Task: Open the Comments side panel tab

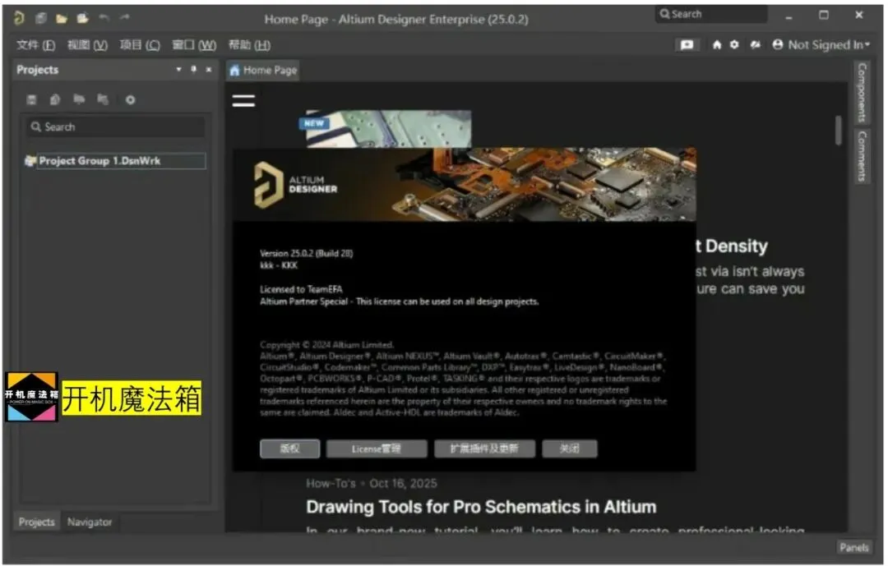Action: pos(862,156)
